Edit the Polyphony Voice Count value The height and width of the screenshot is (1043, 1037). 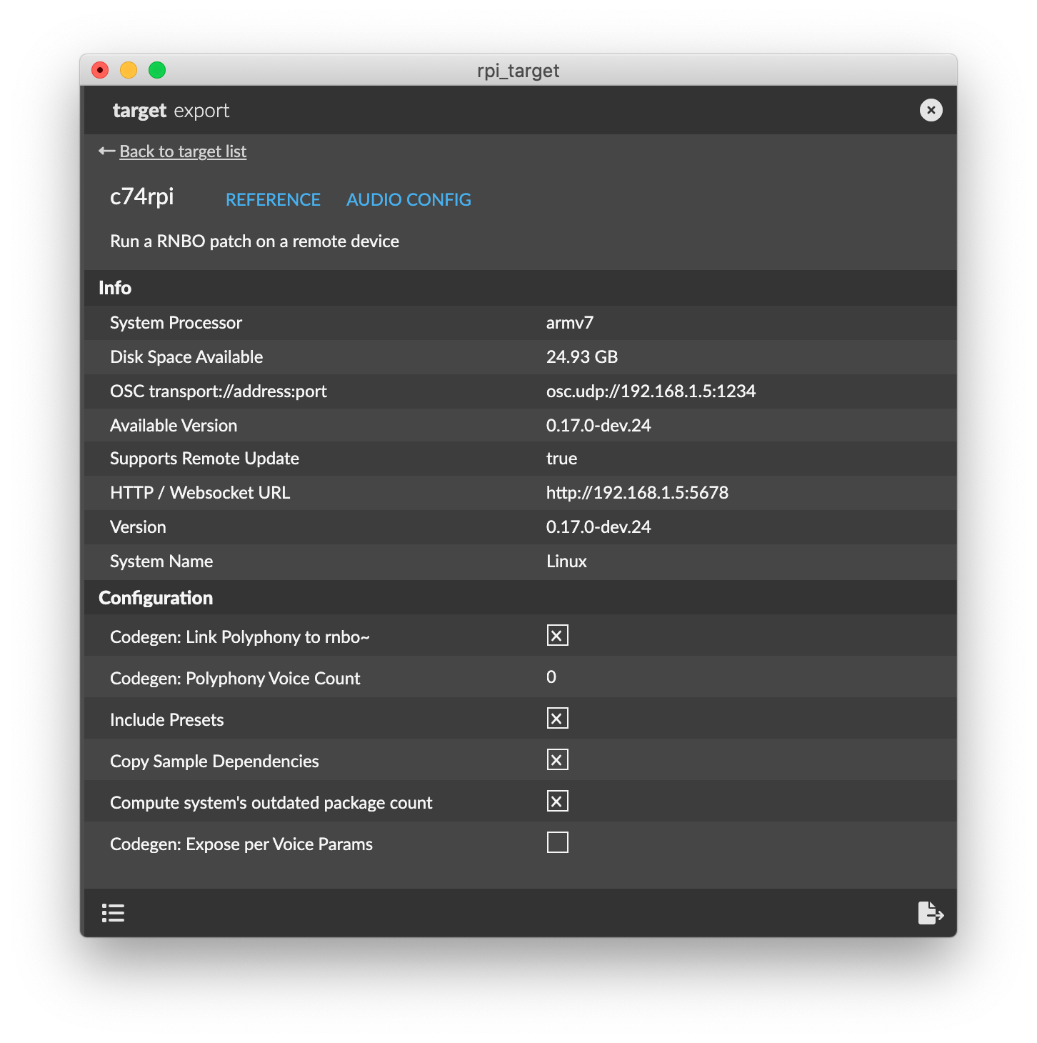point(550,677)
